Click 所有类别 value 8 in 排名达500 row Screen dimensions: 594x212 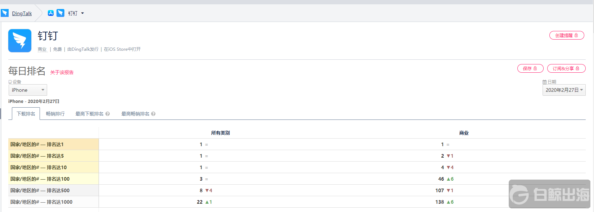point(201,190)
